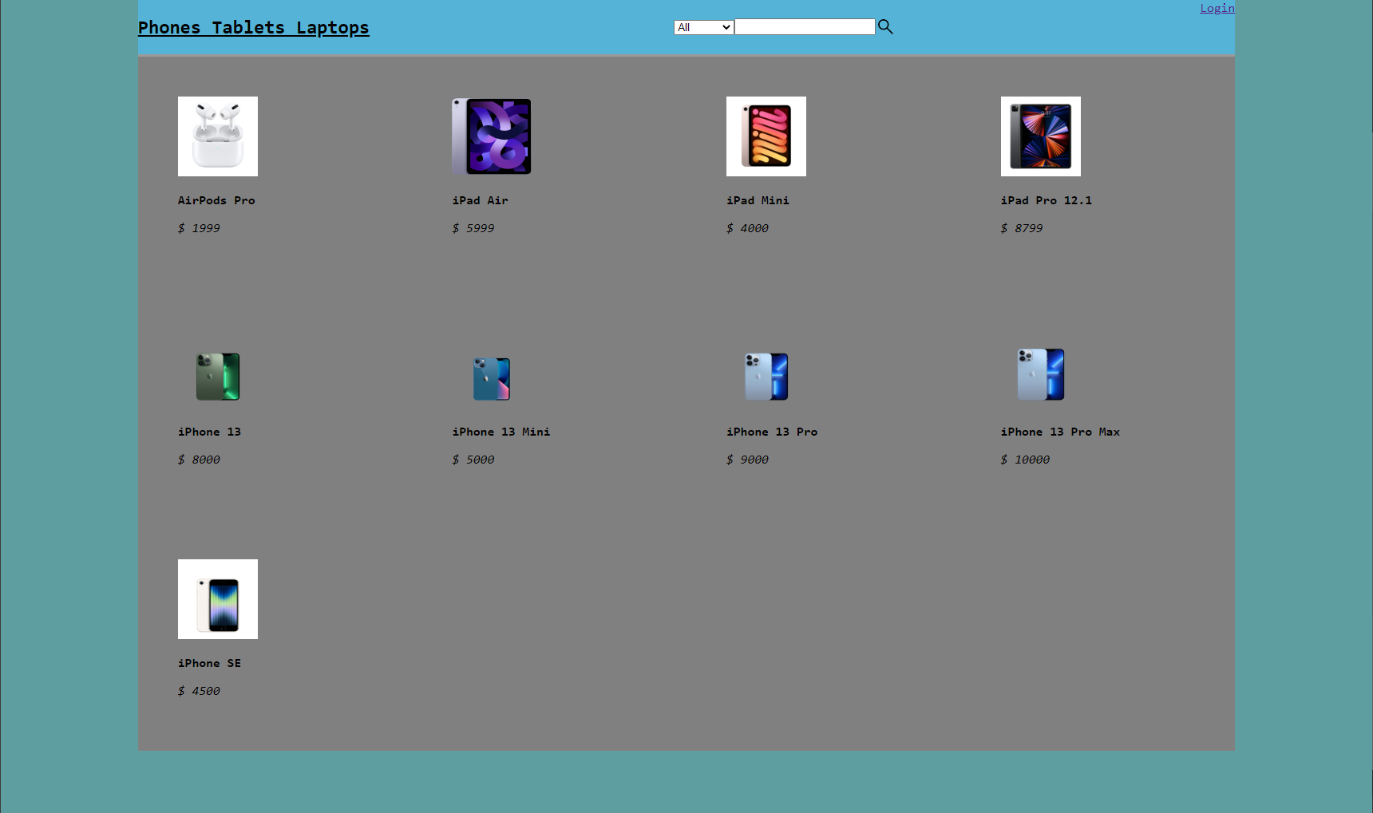Open the iPad Pro 12.1 product image

[1040, 136]
